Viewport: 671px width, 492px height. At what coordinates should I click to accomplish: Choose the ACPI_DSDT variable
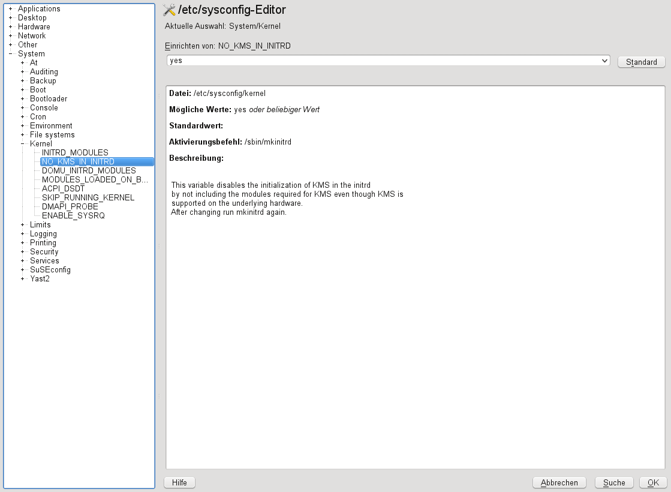tap(63, 189)
